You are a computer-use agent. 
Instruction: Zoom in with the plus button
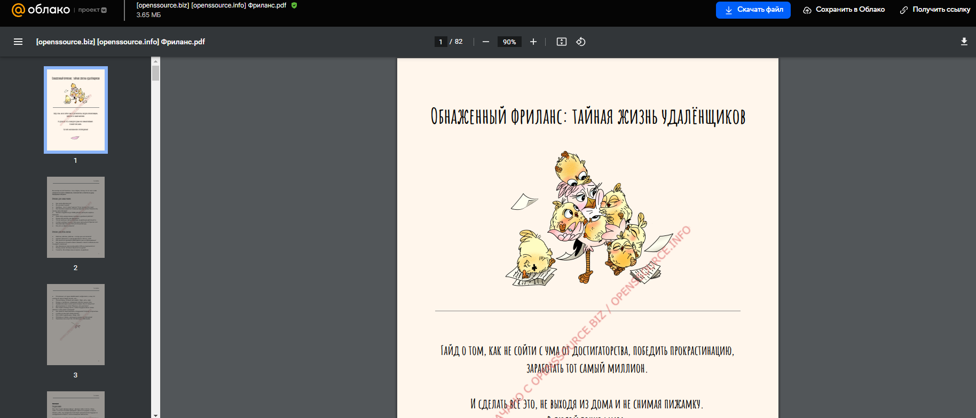point(533,42)
